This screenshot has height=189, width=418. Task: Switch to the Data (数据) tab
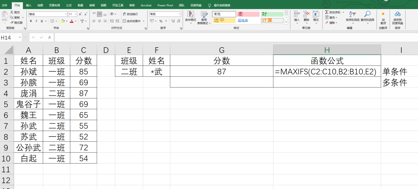[x=80, y=5]
